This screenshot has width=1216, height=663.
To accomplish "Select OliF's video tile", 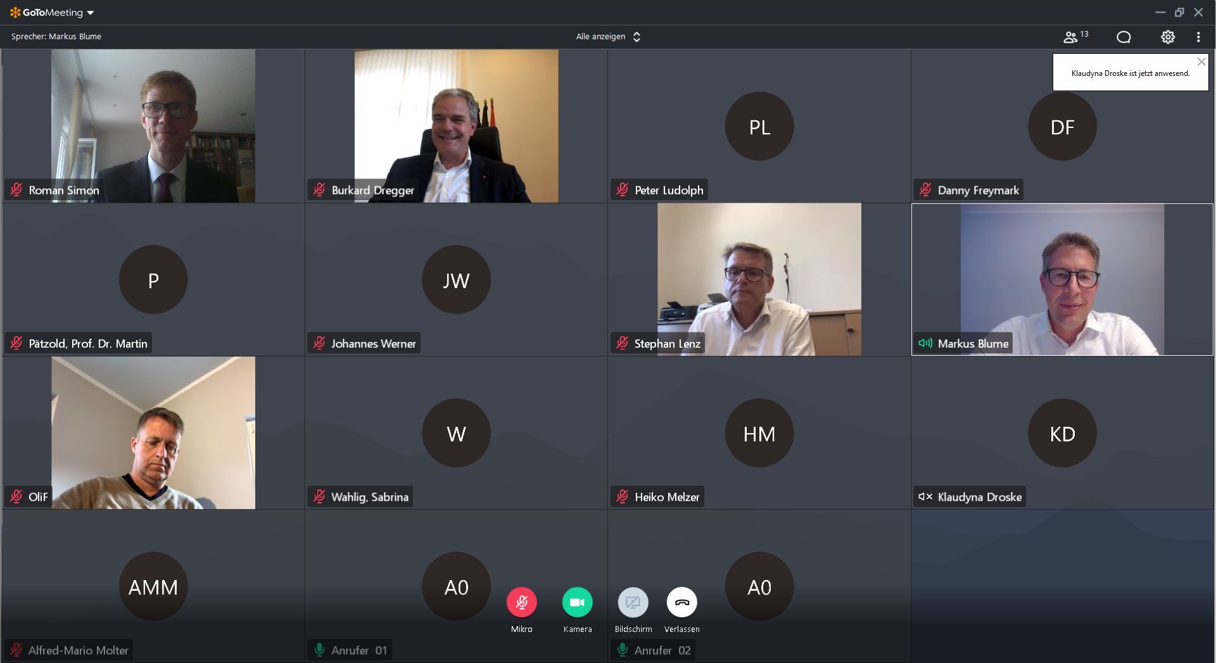I will pos(153,433).
